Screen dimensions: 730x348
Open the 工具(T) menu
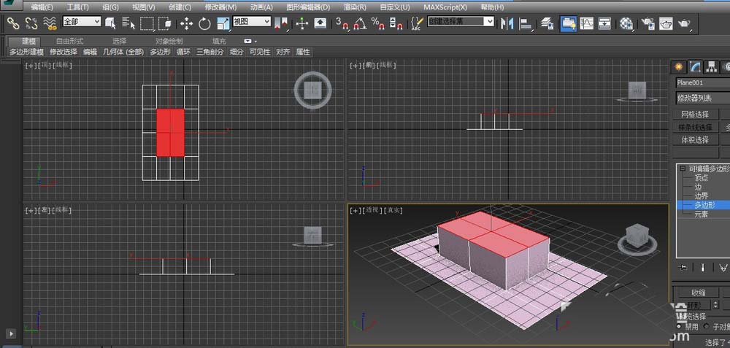(78, 7)
